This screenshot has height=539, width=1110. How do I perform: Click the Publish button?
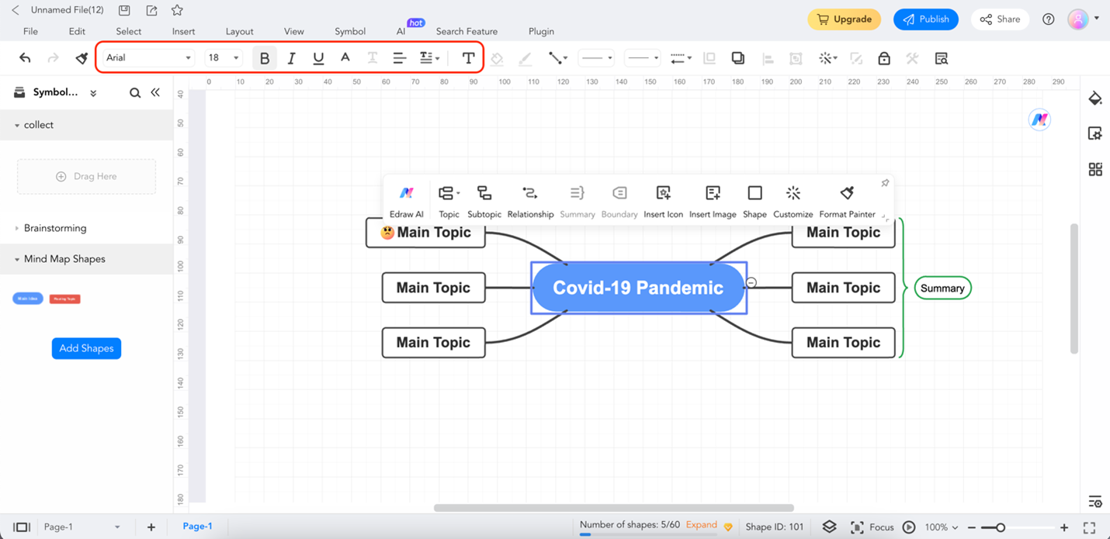(925, 19)
